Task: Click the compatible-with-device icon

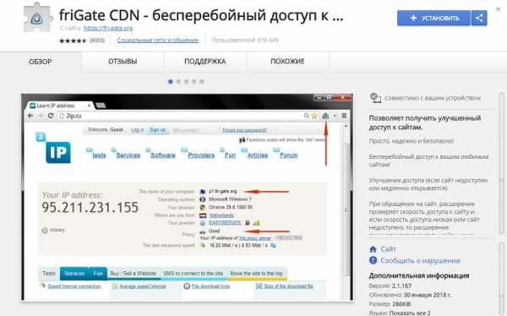Action: [375, 98]
